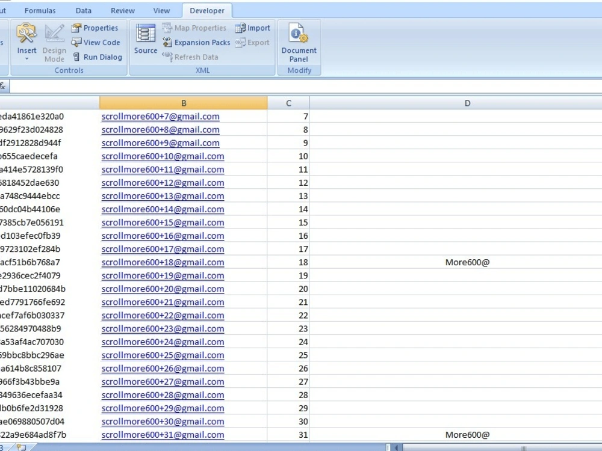Image resolution: width=602 pixels, height=451 pixels.
Task: Open Map Properties
Action: coord(194,28)
